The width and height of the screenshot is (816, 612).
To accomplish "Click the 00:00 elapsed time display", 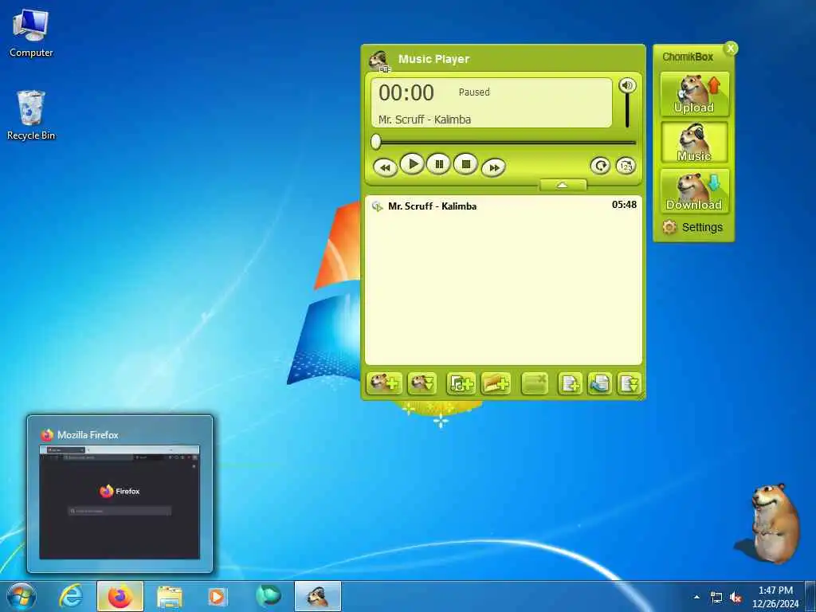I will [x=406, y=93].
